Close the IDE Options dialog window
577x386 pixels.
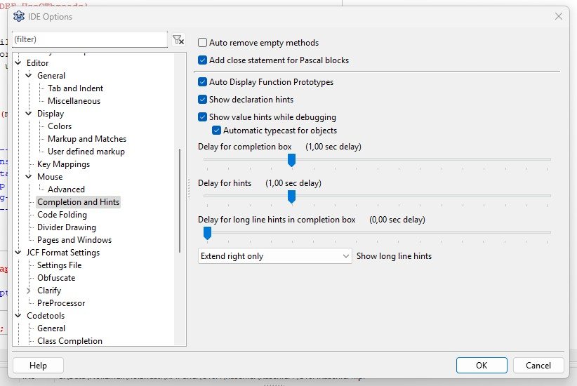coord(558,16)
